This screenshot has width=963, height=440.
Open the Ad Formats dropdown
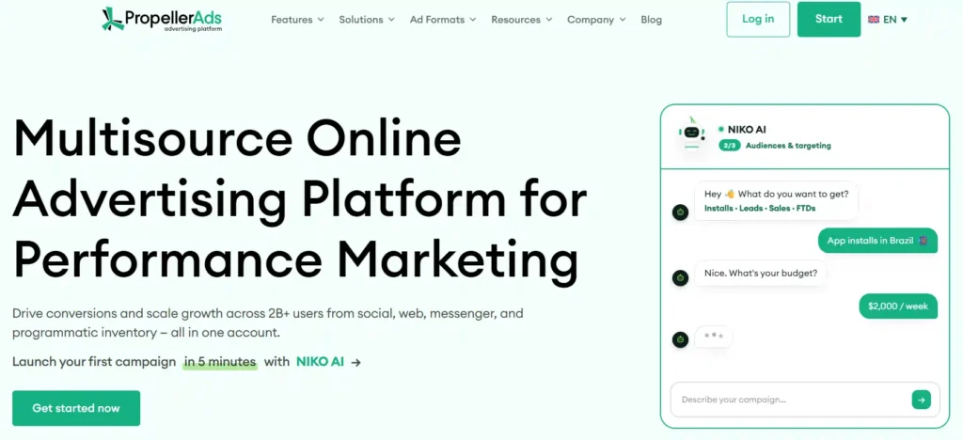coord(443,20)
